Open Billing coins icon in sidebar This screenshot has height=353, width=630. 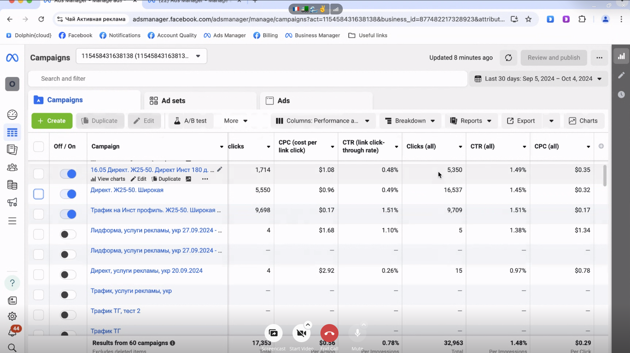coord(12,185)
